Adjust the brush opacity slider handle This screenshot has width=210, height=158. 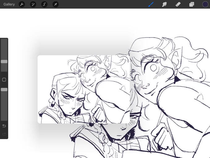click(4, 90)
